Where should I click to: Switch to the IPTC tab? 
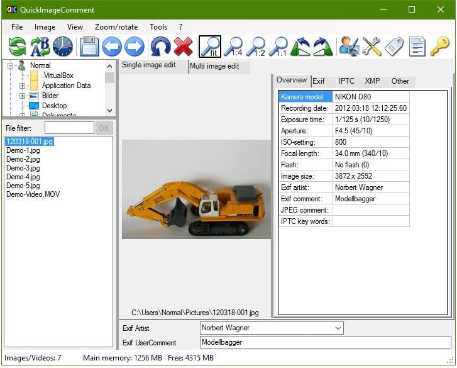[346, 81]
